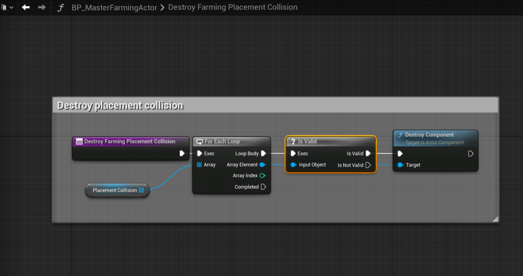Viewport: 523px width, 276px height.
Task: Click the Array Element output pin
Action: click(x=263, y=165)
